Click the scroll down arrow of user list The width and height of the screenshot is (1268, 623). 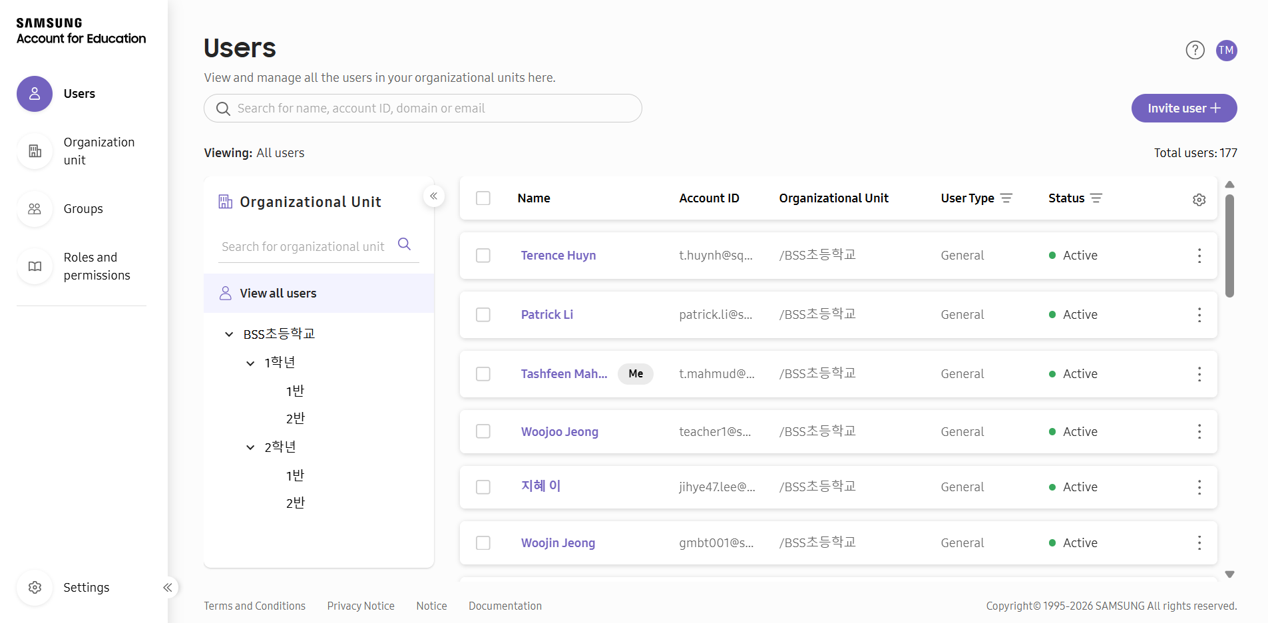pyautogui.click(x=1230, y=574)
